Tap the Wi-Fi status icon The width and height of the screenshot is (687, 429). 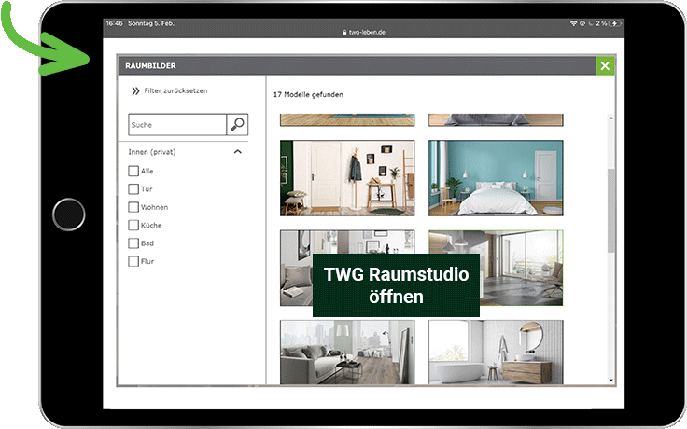(573, 23)
